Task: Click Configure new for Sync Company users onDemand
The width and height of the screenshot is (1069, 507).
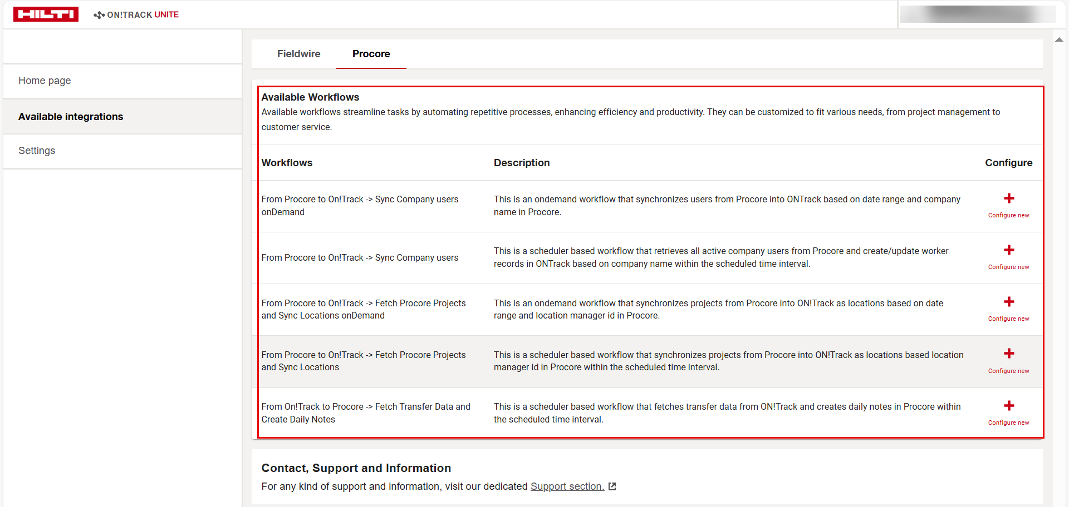Action: tap(1009, 215)
